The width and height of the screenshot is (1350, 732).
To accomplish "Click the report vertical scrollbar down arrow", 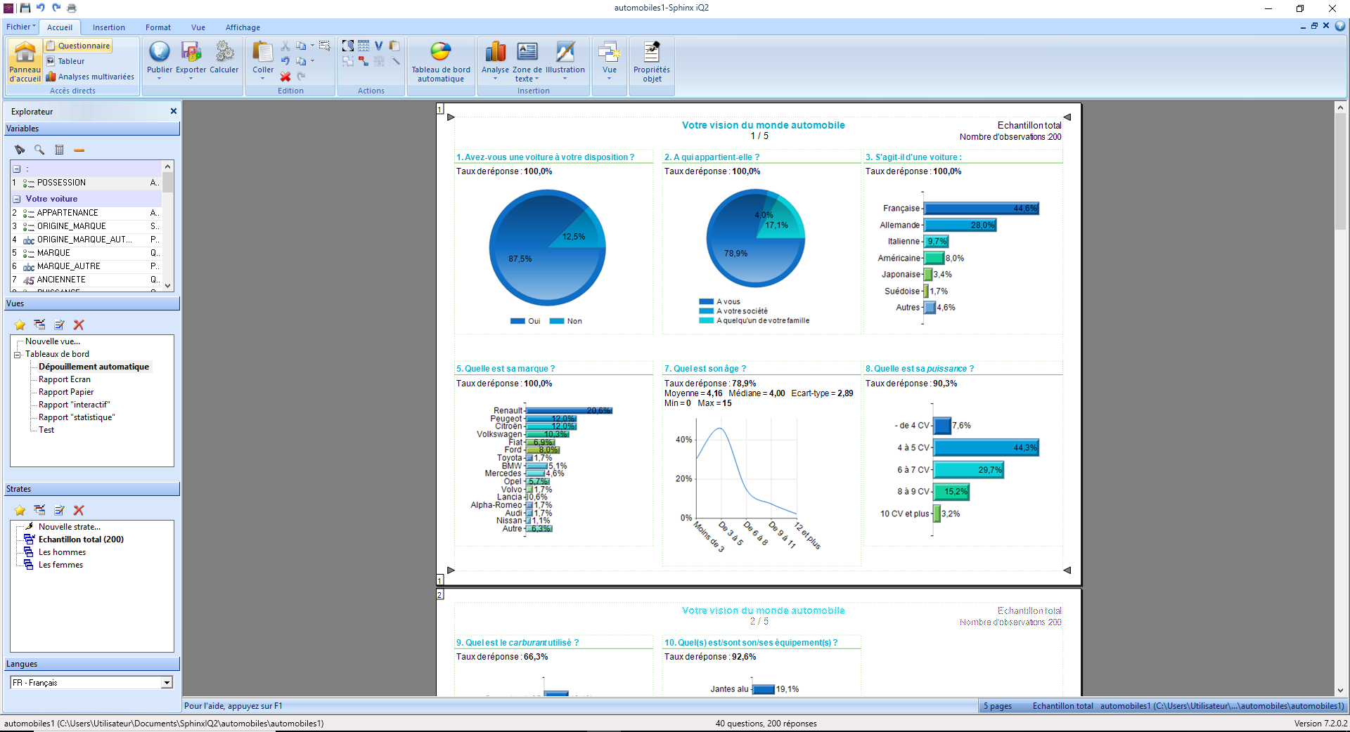I will coord(1340,691).
